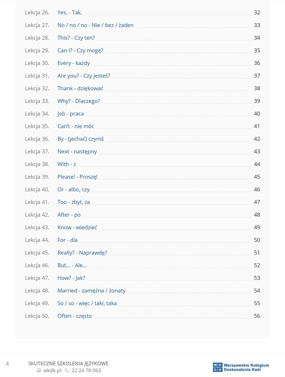
Task: Select lesson Know - wiedzieć
Action: (x=77, y=227)
